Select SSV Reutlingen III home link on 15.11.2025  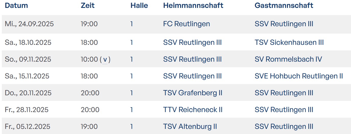pos(192,76)
